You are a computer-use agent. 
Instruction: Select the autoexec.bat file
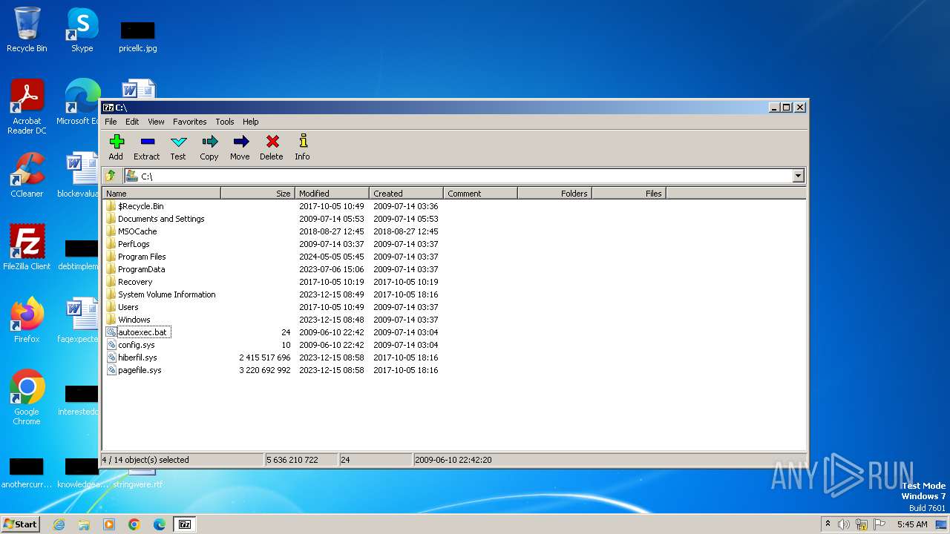click(x=142, y=332)
